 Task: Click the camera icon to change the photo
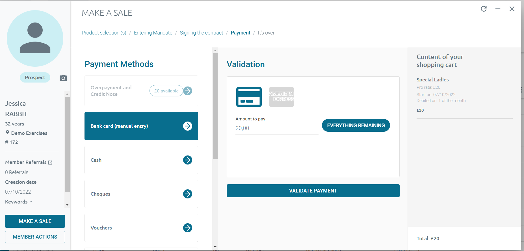63,78
